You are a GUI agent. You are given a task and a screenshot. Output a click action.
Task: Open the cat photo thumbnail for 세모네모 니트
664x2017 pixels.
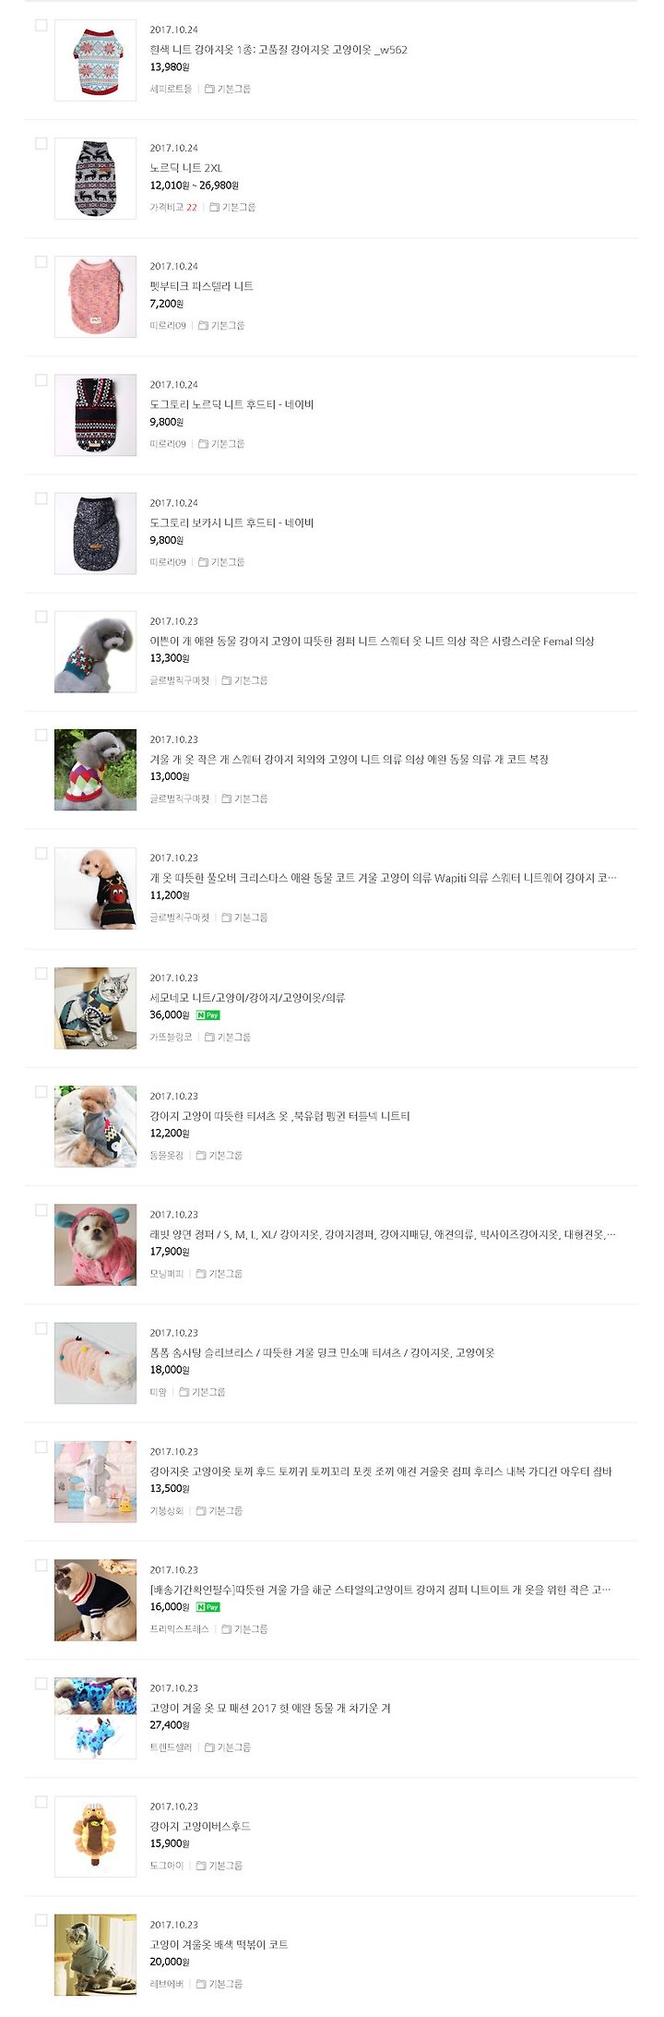pyautogui.click(x=95, y=1008)
